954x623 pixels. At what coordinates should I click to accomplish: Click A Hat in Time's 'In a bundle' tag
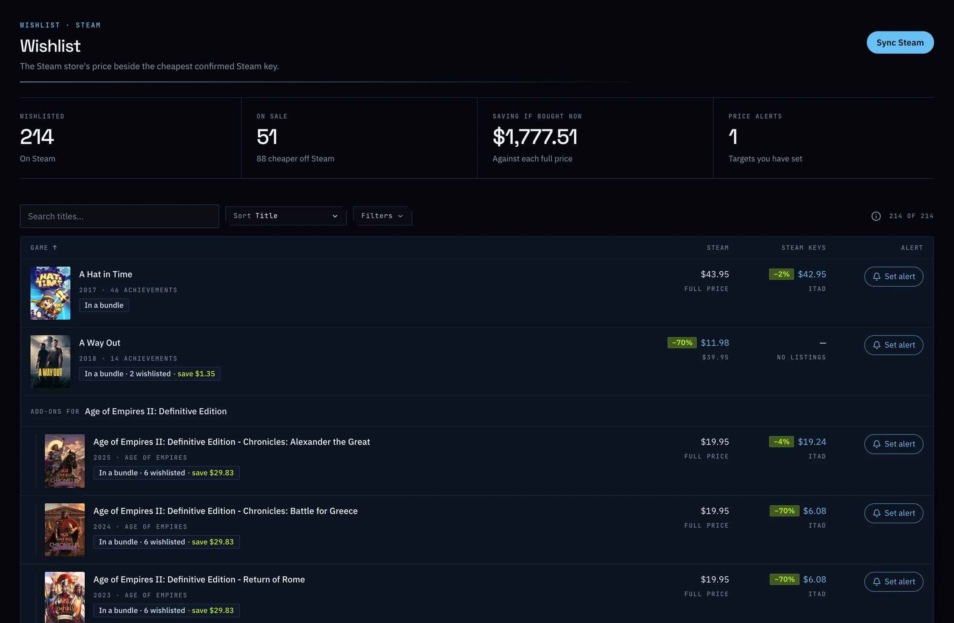104,305
